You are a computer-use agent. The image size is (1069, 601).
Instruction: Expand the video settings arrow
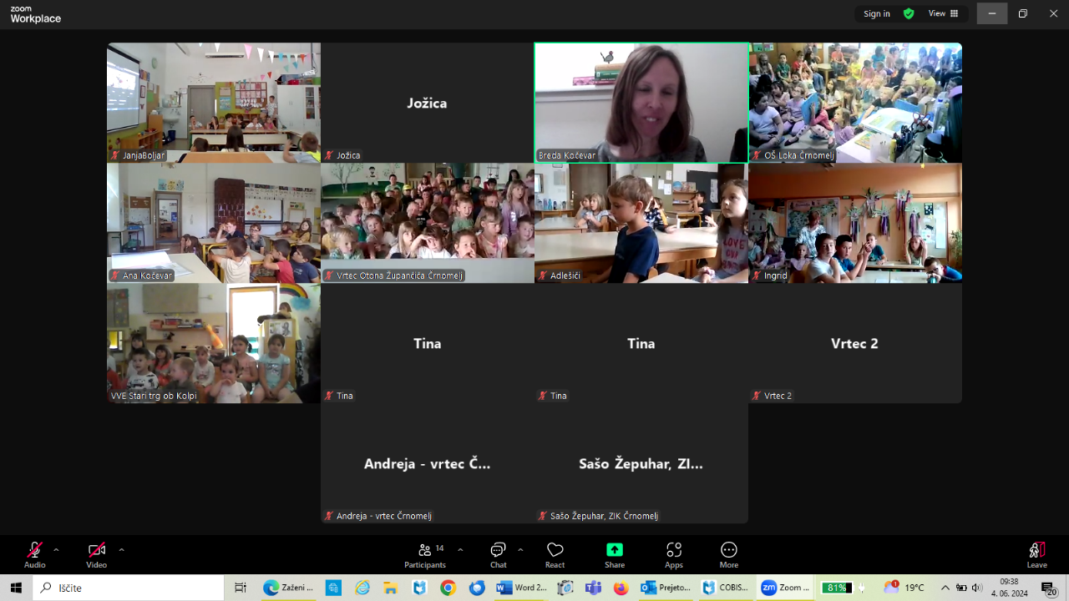tap(121, 550)
